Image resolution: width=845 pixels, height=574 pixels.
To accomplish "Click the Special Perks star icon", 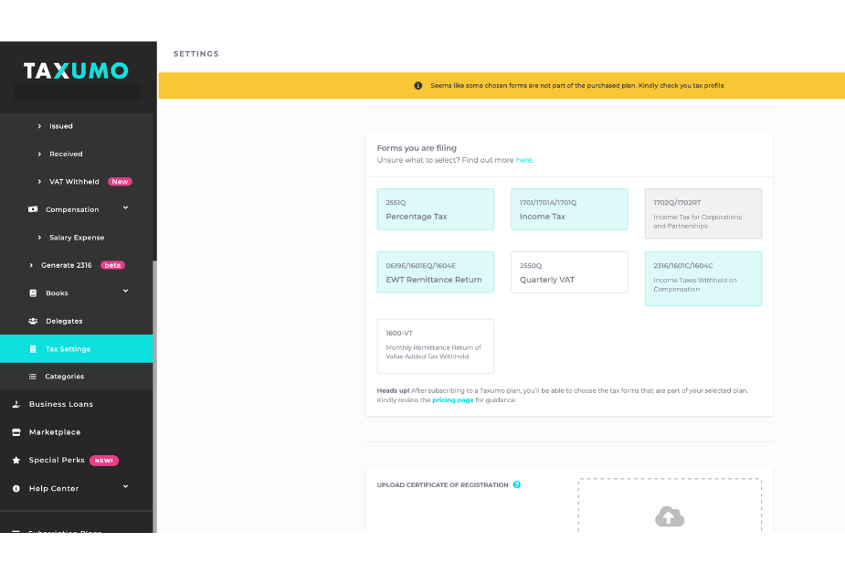I will click(16, 461).
